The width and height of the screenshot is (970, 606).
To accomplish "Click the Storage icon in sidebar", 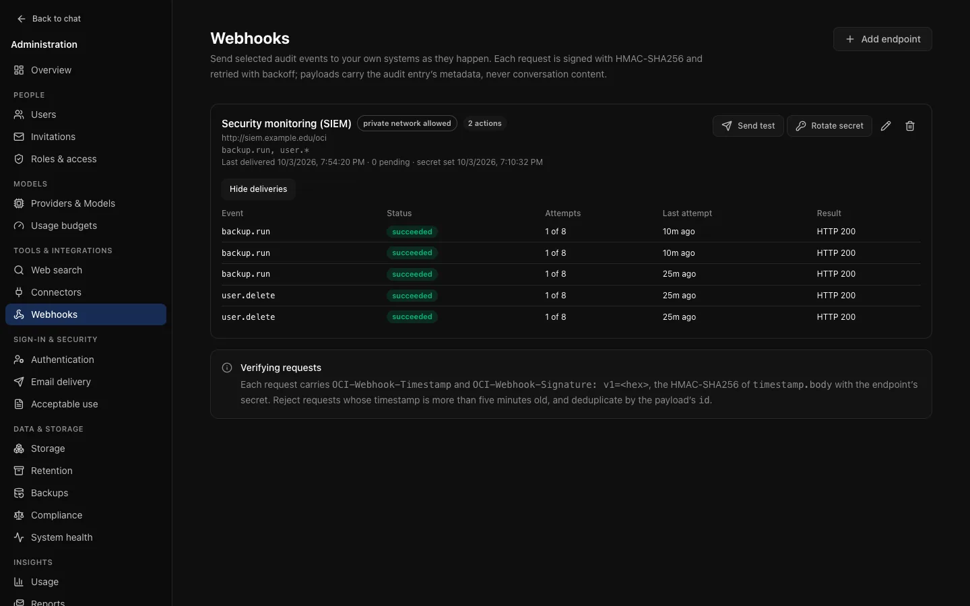I will pos(19,448).
